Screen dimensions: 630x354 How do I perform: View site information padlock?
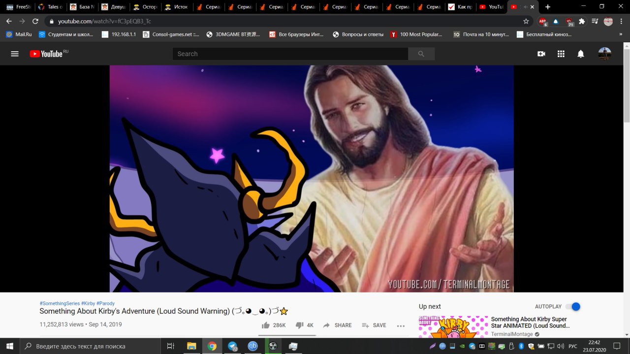tap(52, 21)
